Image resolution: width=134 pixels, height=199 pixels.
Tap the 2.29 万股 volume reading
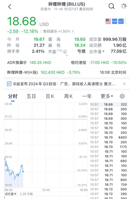pos(26,194)
